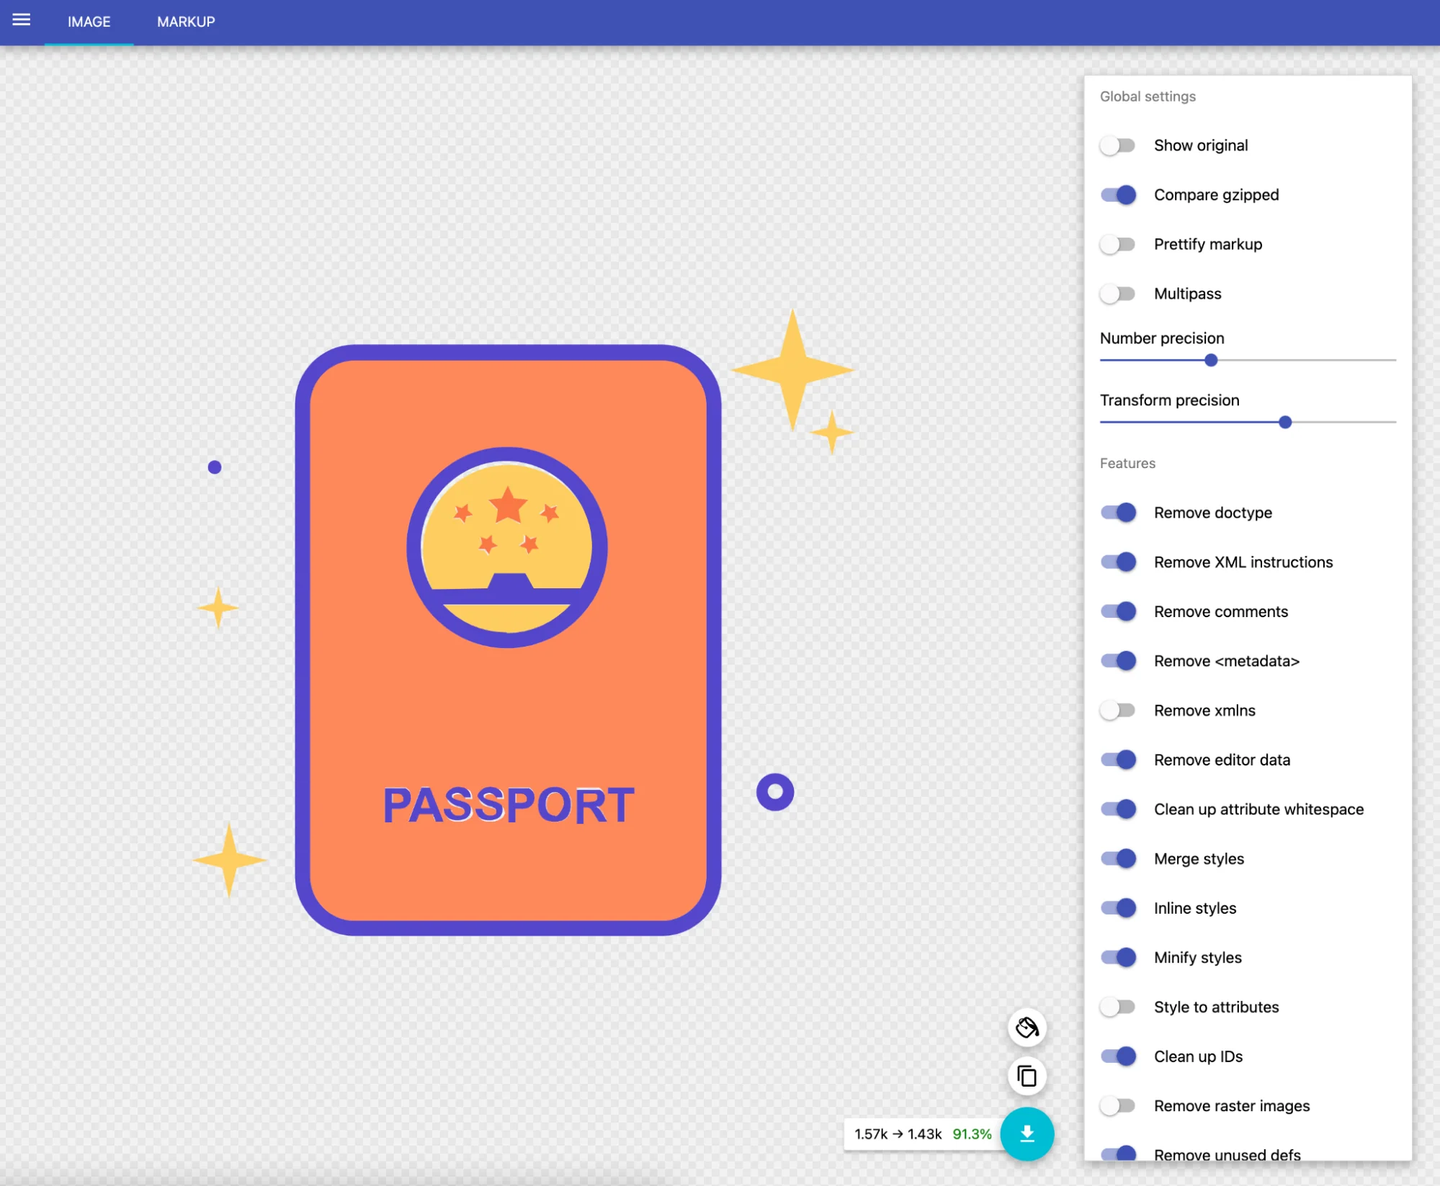The width and height of the screenshot is (1440, 1186).
Task: Disable Merge styles
Action: coord(1118,858)
